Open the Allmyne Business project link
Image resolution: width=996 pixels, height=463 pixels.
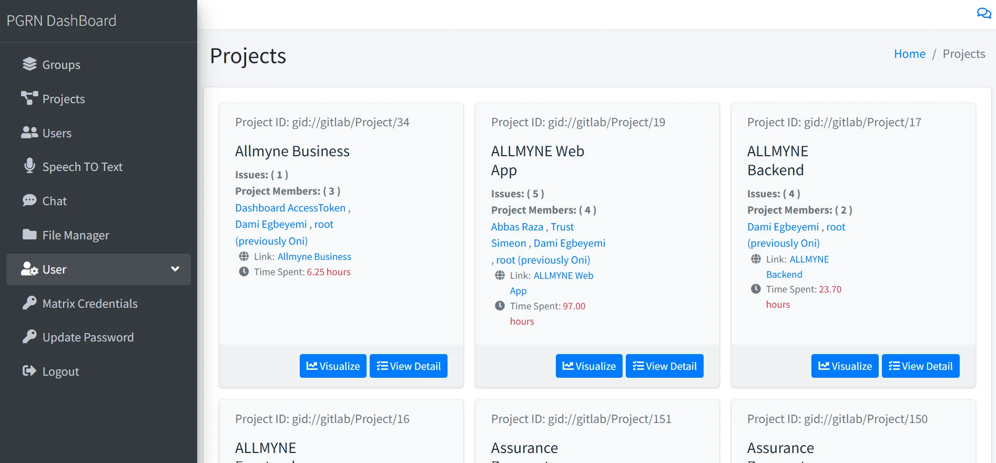(x=314, y=257)
